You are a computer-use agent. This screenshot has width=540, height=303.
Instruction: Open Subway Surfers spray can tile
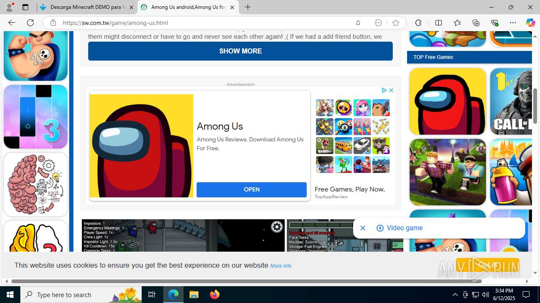pyautogui.click(x=511, y=172)
